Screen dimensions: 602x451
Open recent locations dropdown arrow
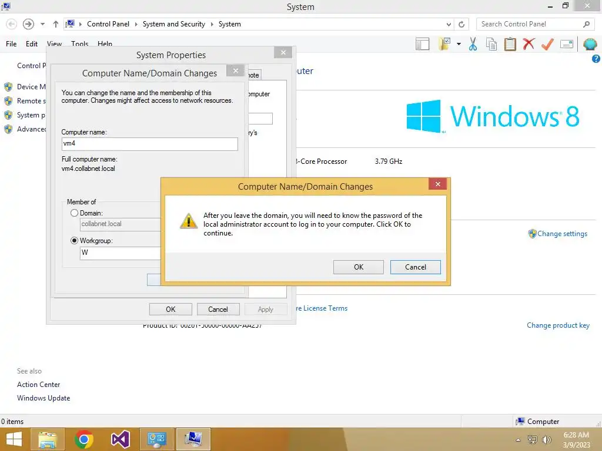(42, 24)
